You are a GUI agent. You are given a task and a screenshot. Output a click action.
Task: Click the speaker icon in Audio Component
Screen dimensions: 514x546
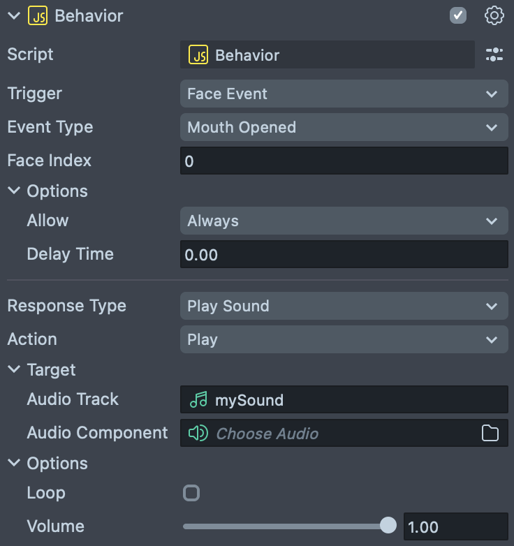[x=198, y=434]
